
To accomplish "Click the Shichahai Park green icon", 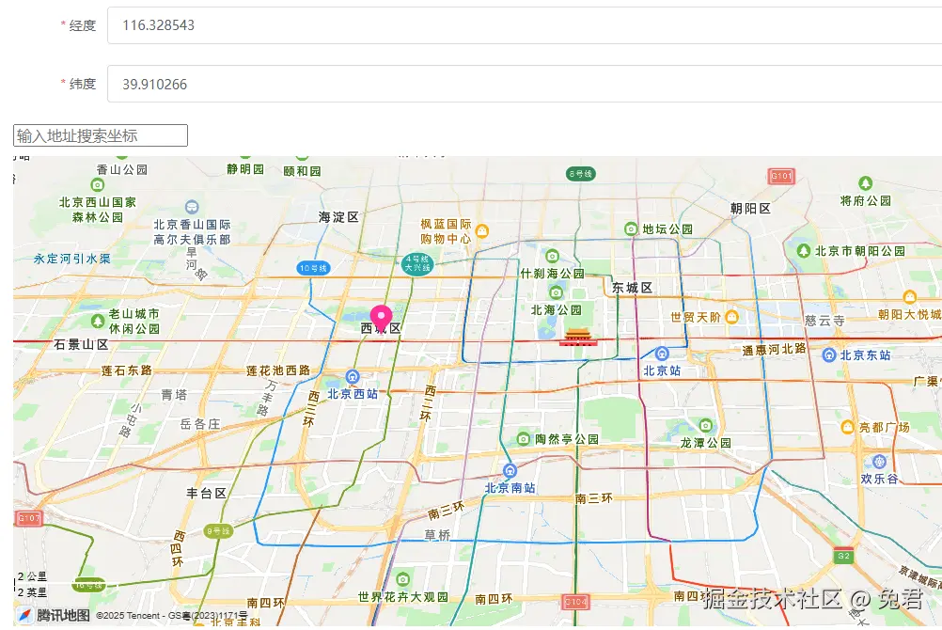I will pyautogui.click(x=552, y=257).
